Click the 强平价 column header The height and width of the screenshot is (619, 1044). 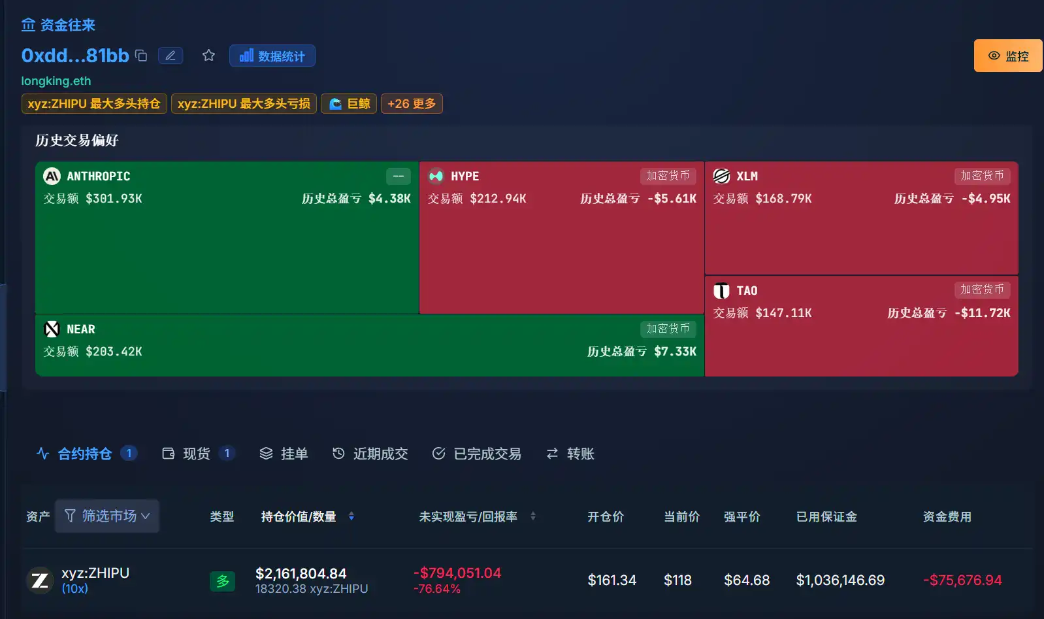click(742, 516)
